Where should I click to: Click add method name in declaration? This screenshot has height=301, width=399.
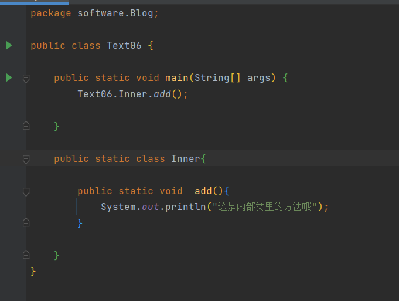[203, 191]
